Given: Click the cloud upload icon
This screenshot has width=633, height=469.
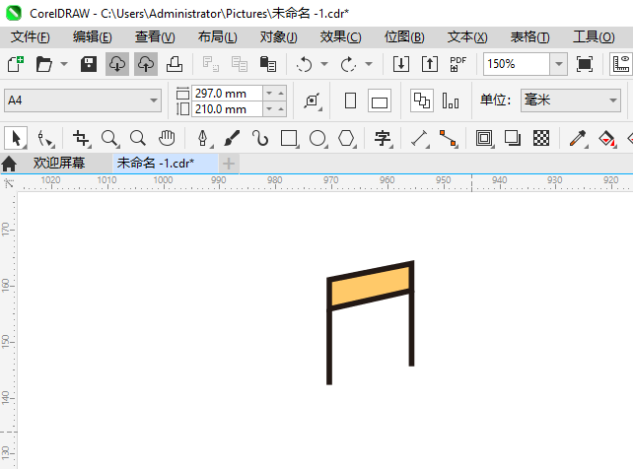Looking at the screenshot, I should [x=146, y=64].
